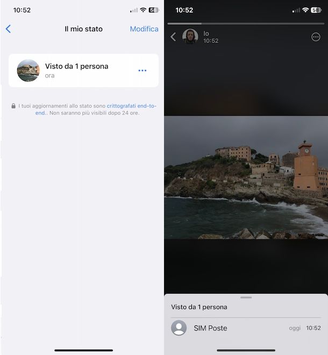Tap status progress bar at top
Screen dimensions: 328x355
pos(246,23)
